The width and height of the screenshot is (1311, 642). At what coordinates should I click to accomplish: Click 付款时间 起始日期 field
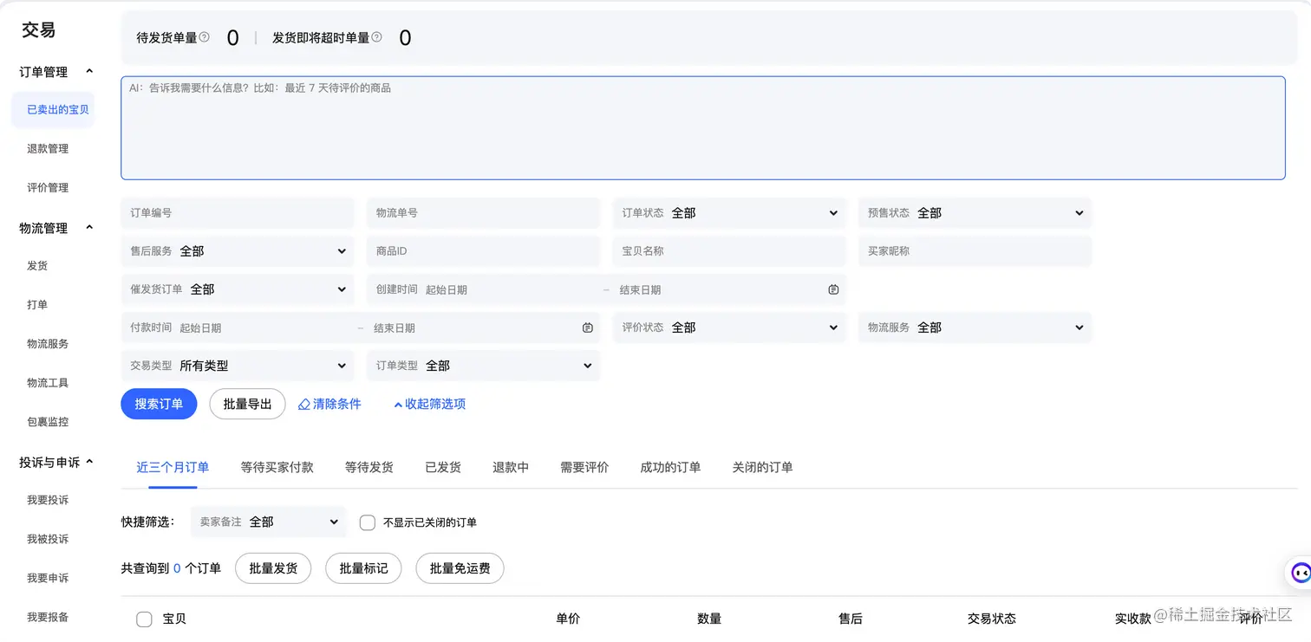pos(264,327)
